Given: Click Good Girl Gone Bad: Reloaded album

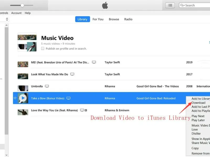Looking at the screenshot, I should [x=156, y=98].
